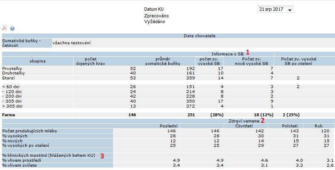The image size is (335, 170).
Task: Click the % vlivem zvířete row label
Action: tap(19, 165)
